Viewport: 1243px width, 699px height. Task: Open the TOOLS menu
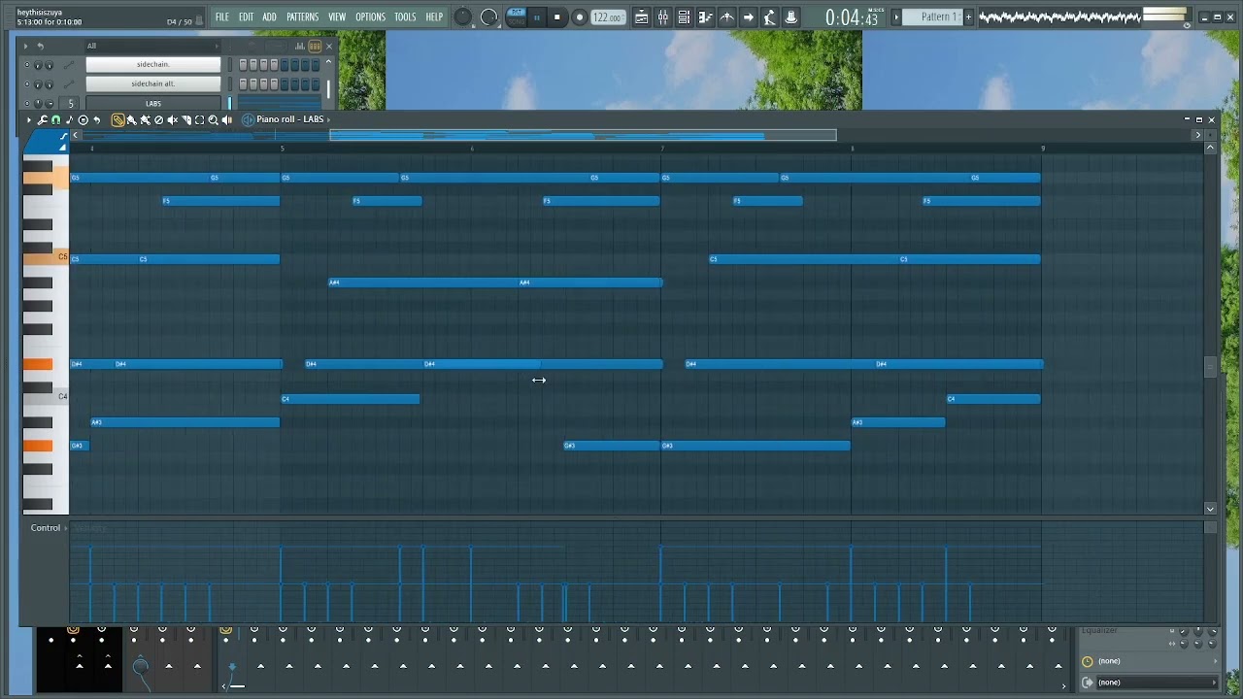(x=405, y=17)
